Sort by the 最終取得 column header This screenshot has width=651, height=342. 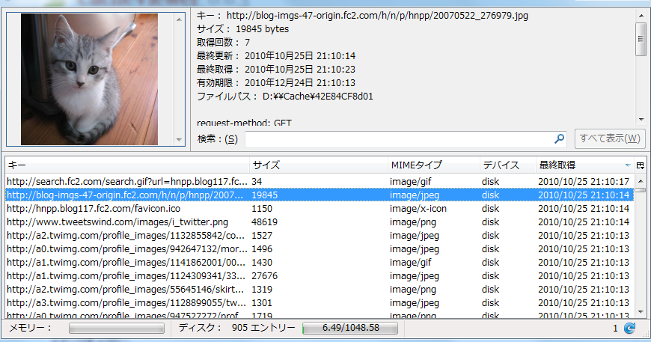click(584, 165)
